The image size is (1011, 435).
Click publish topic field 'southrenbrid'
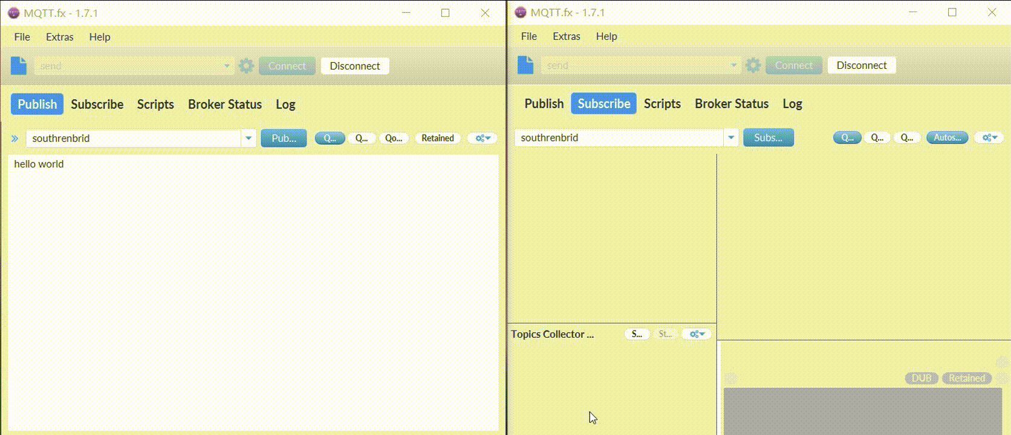pyautogui.click(x=134, y=138)
